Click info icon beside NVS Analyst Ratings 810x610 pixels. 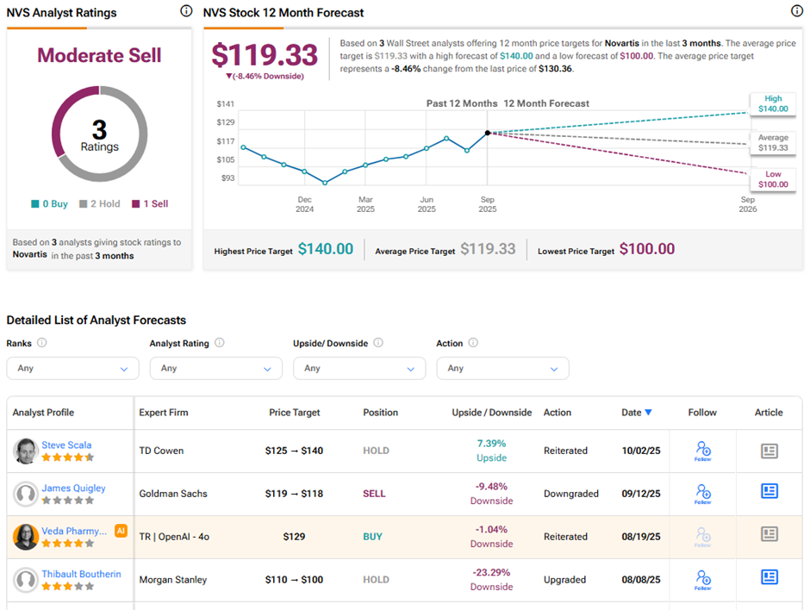click(186, 11)
